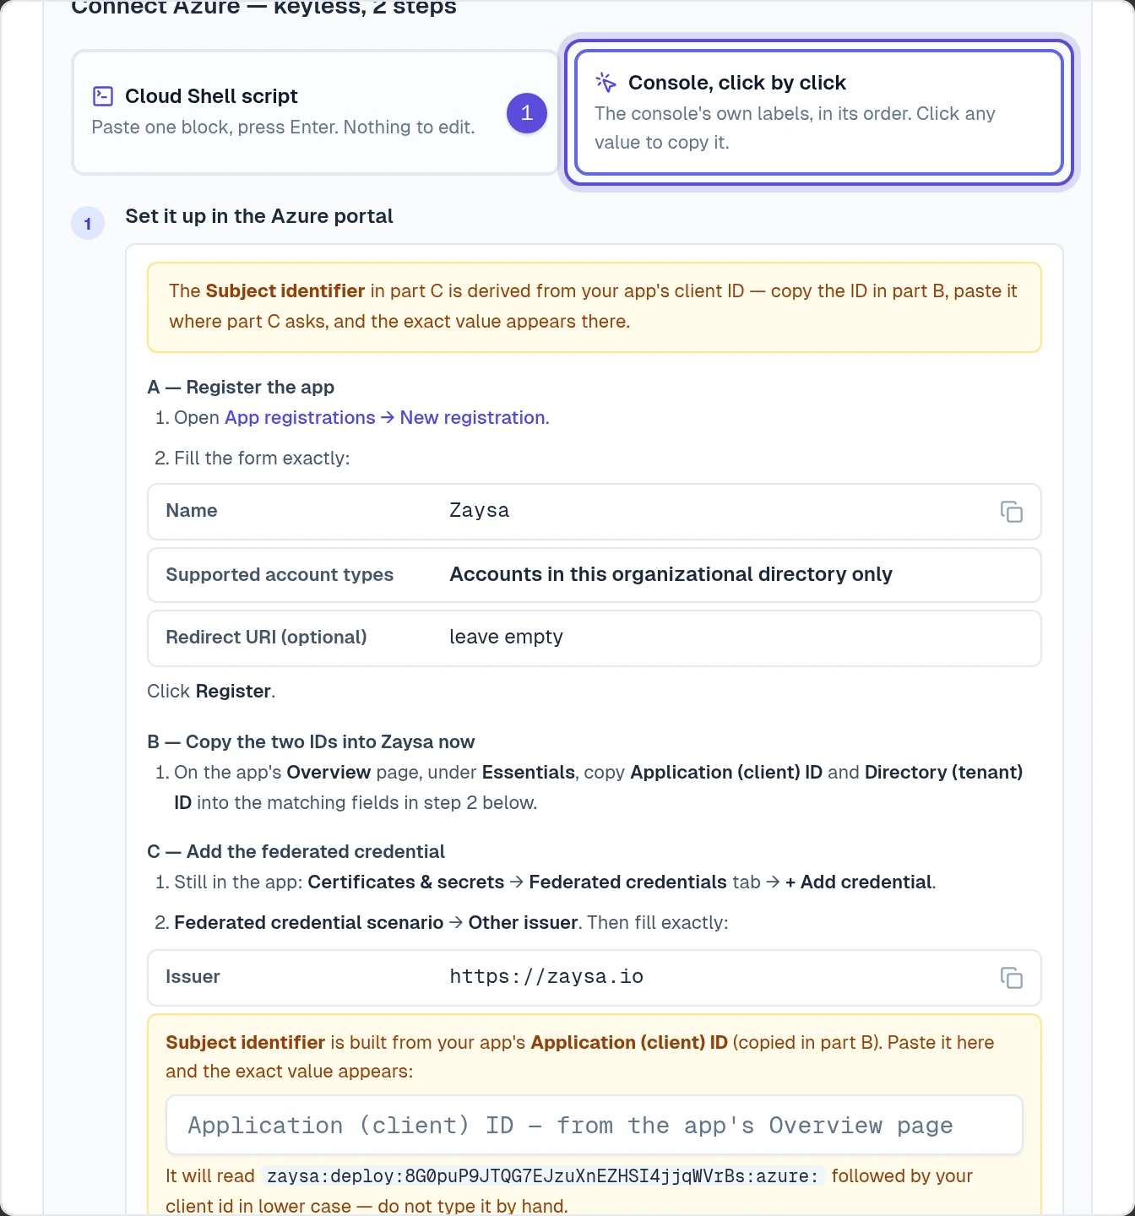The height and width of the screenshot is (1216, 1135).
Task: Click the https://zaysa.io issuer value
Action: pyautogui.click(x=546, y=977)
